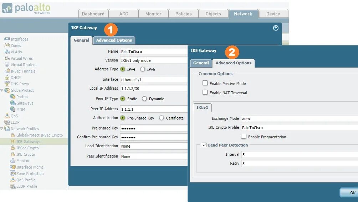This screenshot has height=202, width=358.
Task: Collapse the GlobalProtect tree node
Action: pos(2,90)
